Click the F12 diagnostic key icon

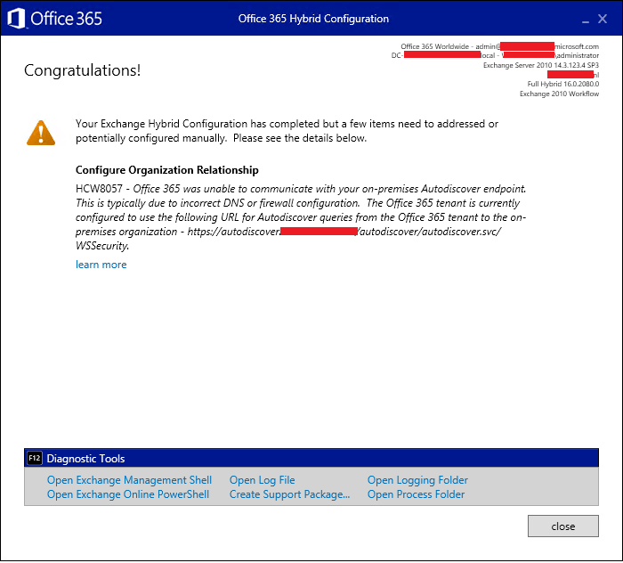[35, 459]
